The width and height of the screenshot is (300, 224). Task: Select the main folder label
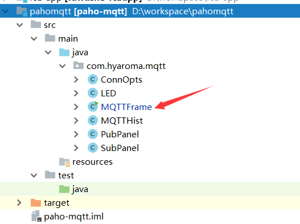pos(68,39)
